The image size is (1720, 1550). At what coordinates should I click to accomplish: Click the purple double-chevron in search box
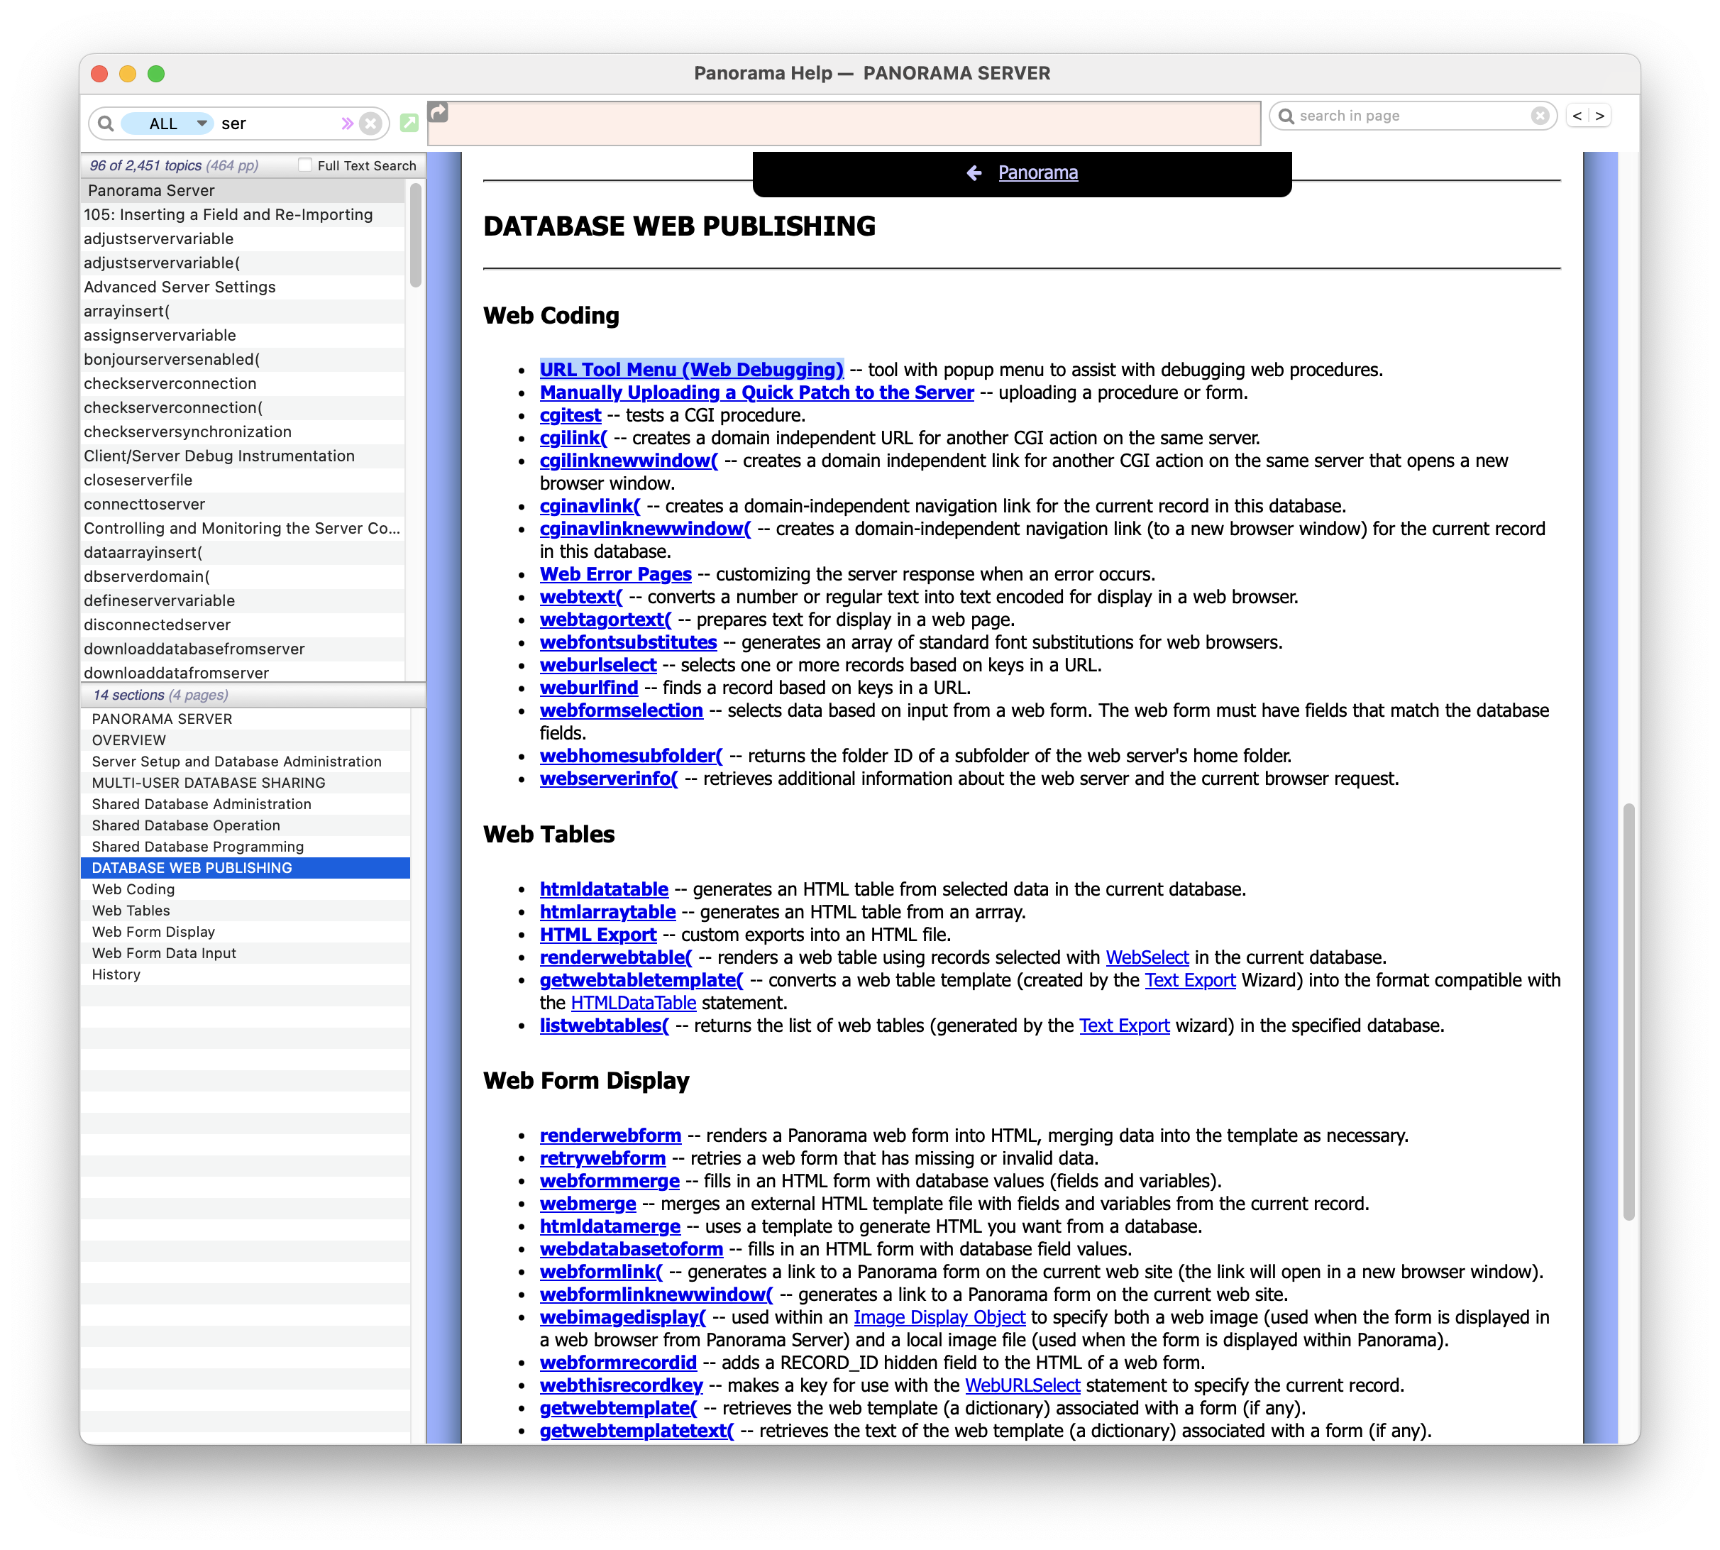(x=346, y=123)
